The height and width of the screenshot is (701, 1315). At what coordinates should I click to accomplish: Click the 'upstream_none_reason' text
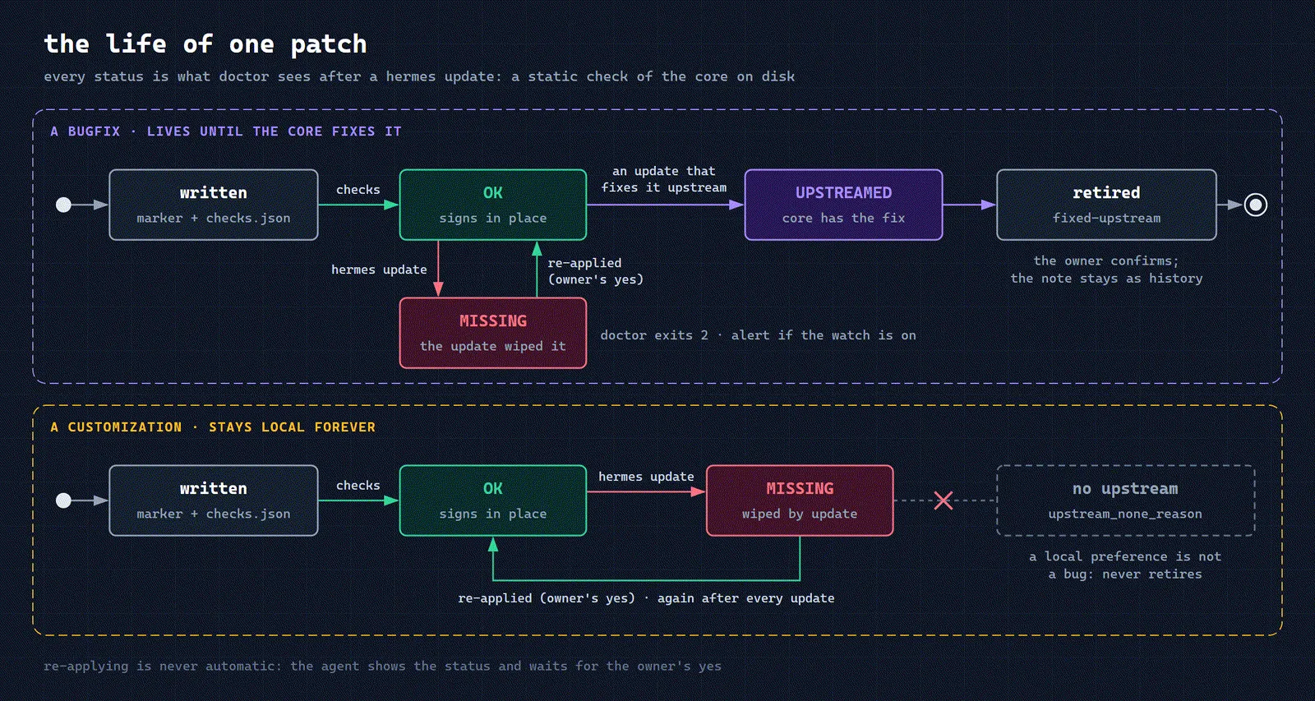click(1125, 514)
